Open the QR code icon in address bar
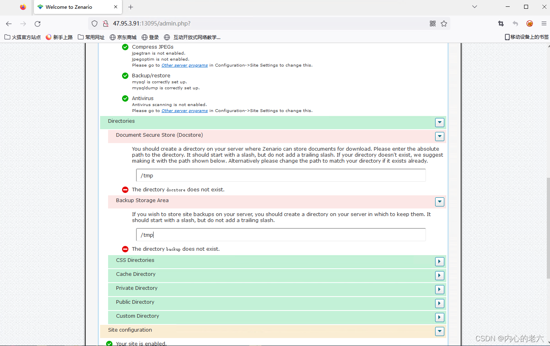 (433, 24)
